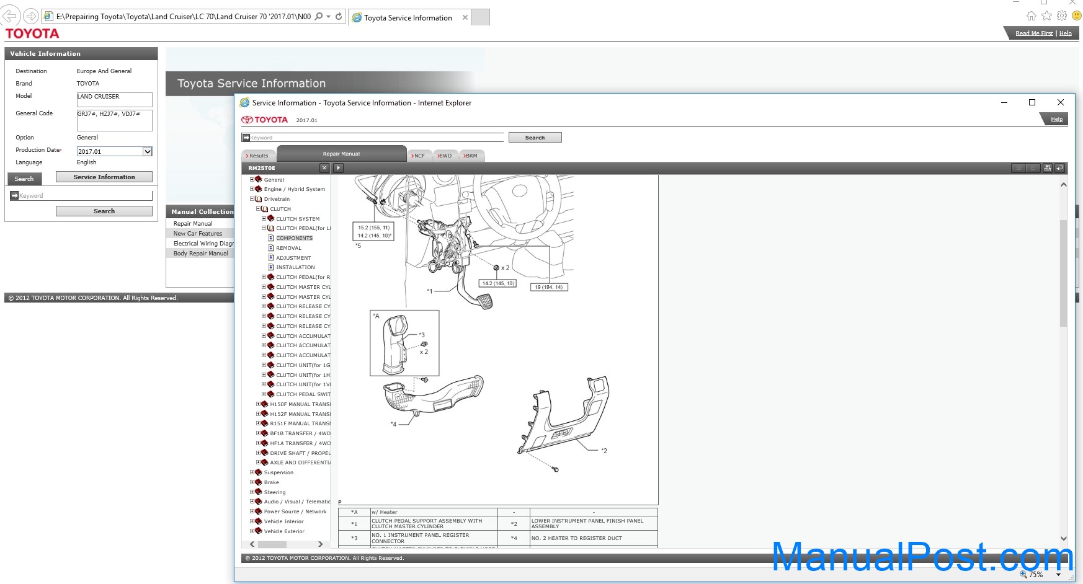Click the return arrow icon in the viewer toolbar

coord(1060,168)
